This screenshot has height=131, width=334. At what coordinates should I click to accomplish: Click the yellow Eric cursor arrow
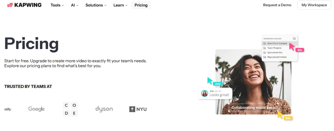tap(280, 115)
